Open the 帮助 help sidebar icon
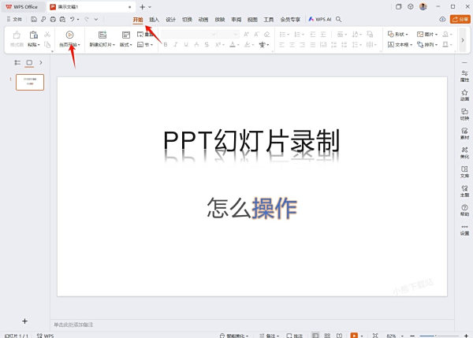The width and height of the screenshot is (473, 338). (x=464, y=210)
